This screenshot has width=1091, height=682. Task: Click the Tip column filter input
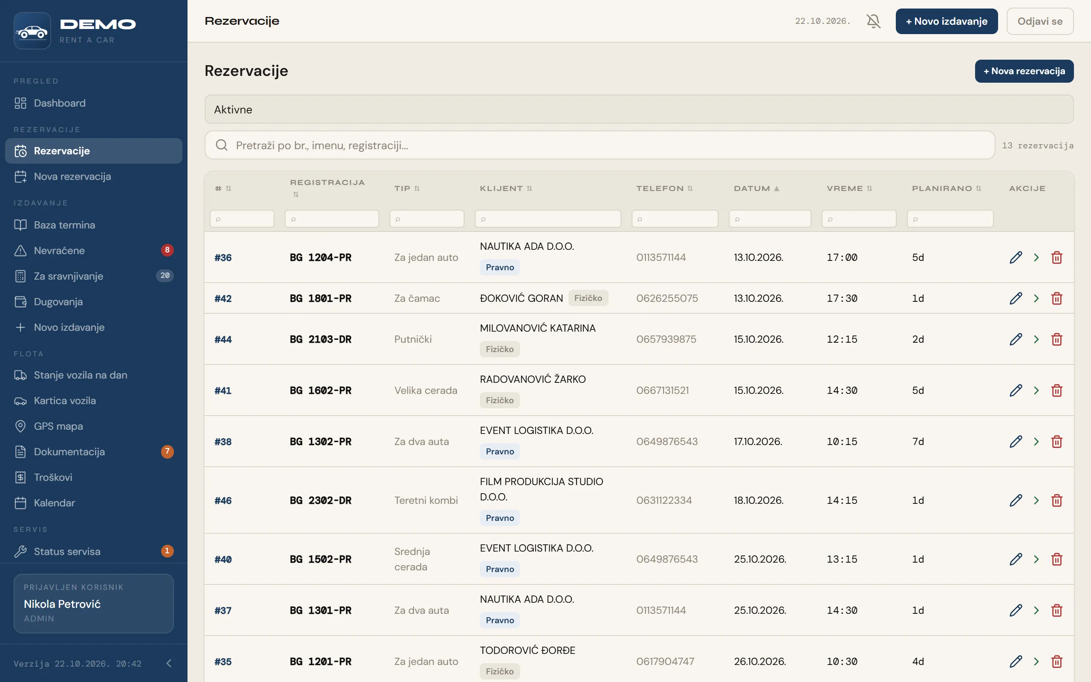coord(427,219)
